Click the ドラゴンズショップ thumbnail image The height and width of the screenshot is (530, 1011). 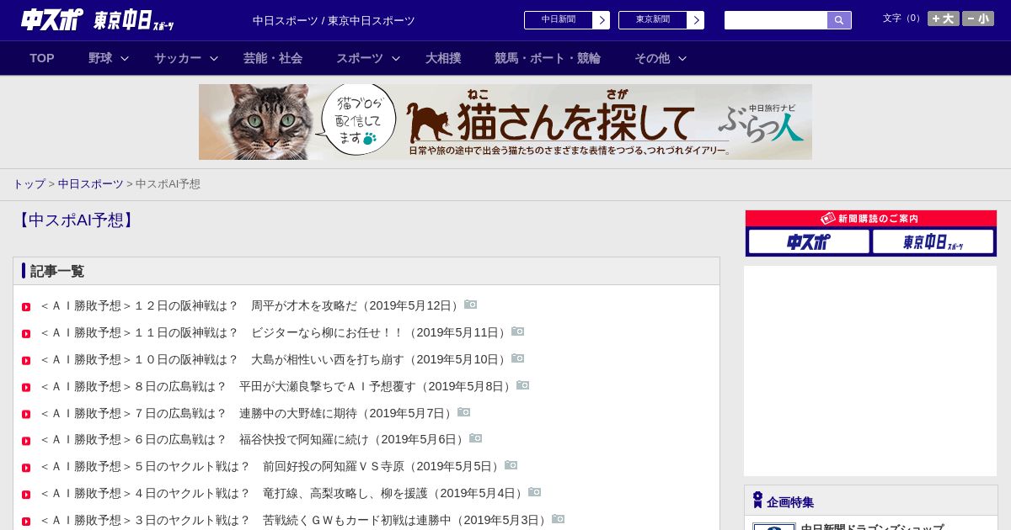tap(774, 527)
